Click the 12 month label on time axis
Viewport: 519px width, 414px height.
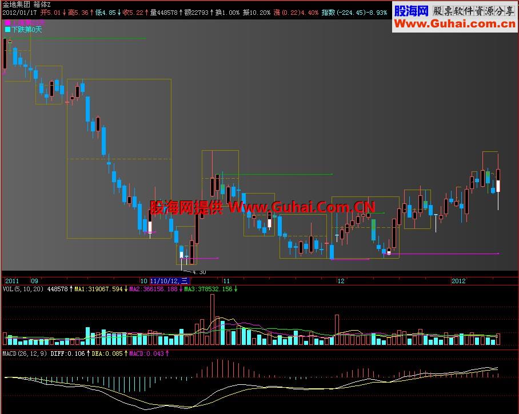tap(341, 281)
